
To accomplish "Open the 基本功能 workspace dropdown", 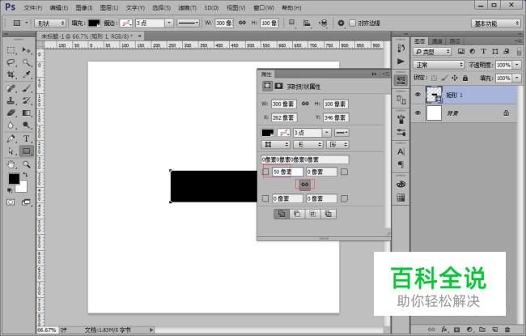I will click(496, 23).
